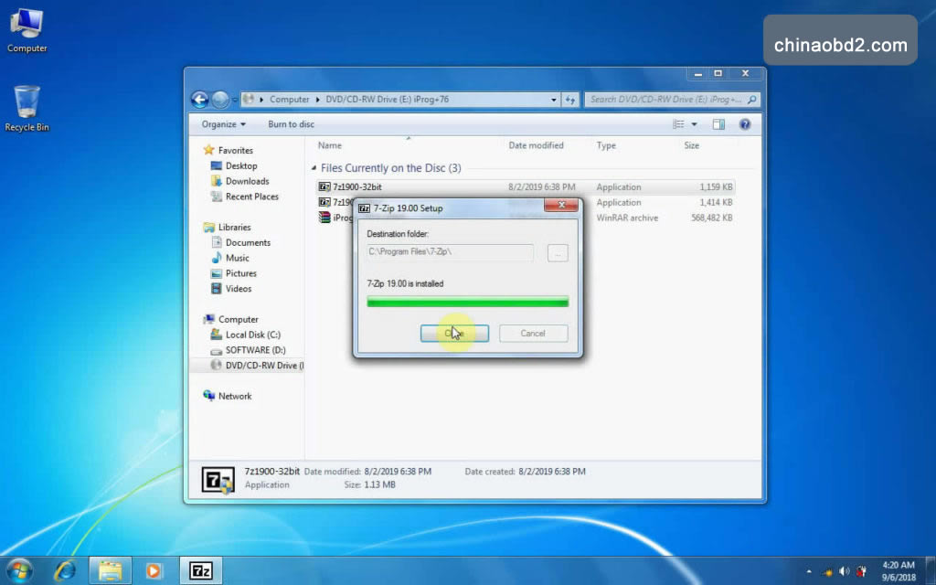
Task: Launch Internet Explorer from taskbar
Action: [x=65, y=571]
